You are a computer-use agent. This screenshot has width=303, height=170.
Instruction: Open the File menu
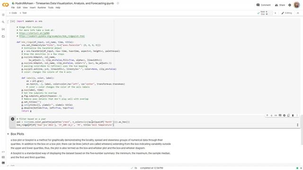click(13, 8)
